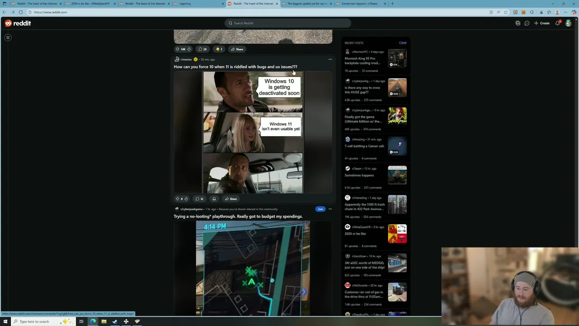Open the r/Steam community in recent posts
Viewport: 579px width, 326px height.
357,168
